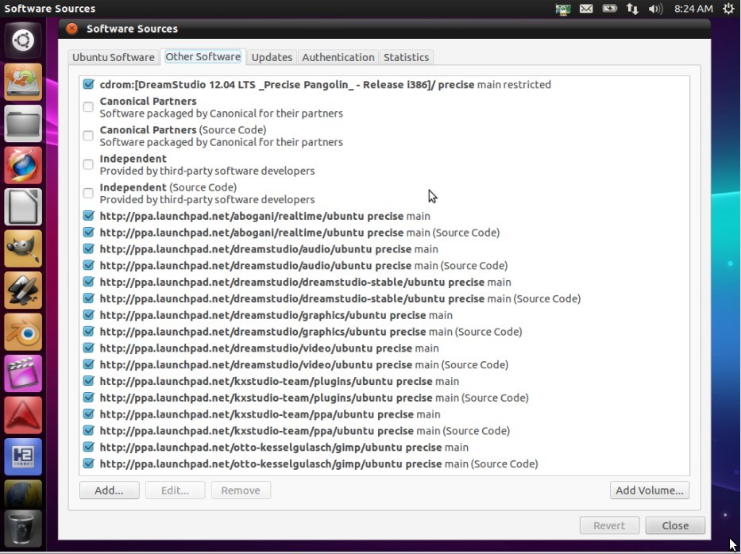This screenshot has width=741, height=554.
Task: Launch Firefox from the dock
Action: point(23,165)
